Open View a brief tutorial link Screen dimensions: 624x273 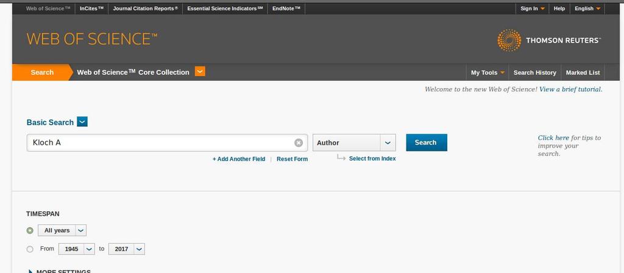tap(570, 89)
